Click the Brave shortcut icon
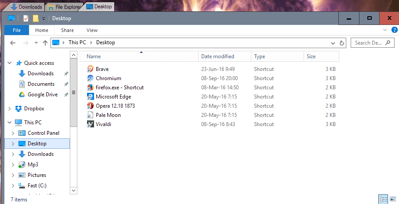The width and height of the screenshot is (399, 204). point(90,69)
